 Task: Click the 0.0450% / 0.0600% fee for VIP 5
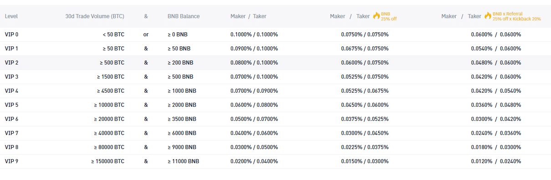coord(365,105)
